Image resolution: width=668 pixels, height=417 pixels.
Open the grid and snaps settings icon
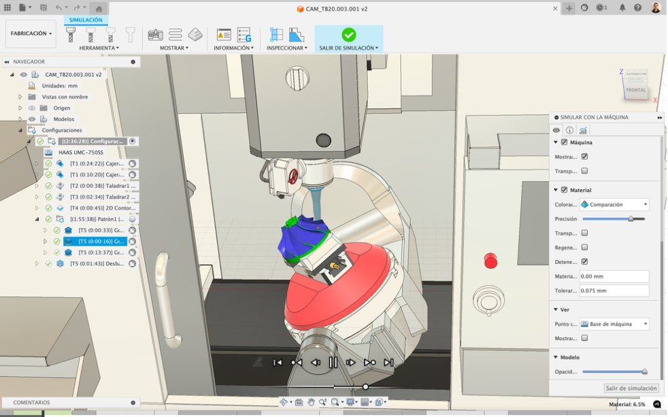coord(364,402)
